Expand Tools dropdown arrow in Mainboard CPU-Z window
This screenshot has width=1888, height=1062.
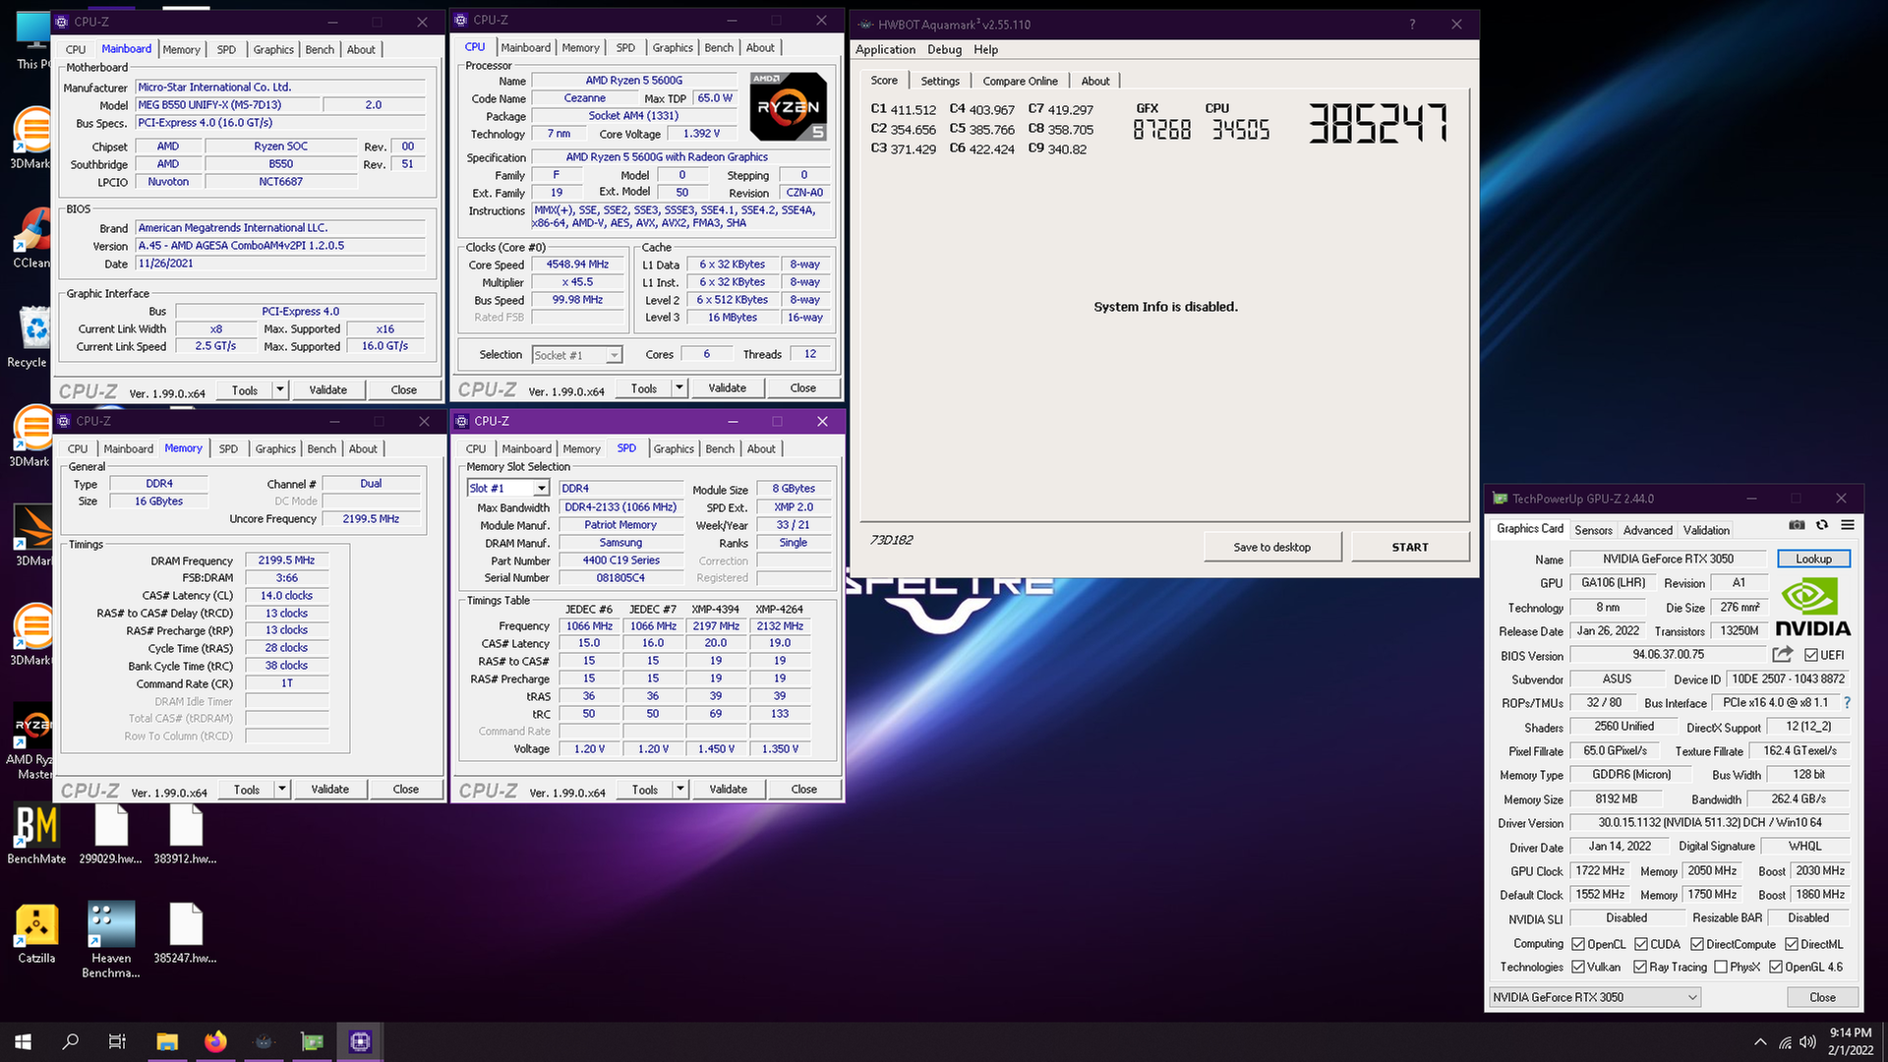pos(280,390)
